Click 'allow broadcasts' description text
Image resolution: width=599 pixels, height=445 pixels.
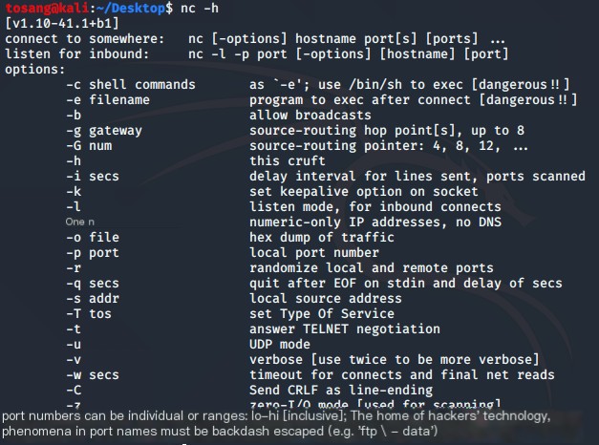(x=310, y=115)
